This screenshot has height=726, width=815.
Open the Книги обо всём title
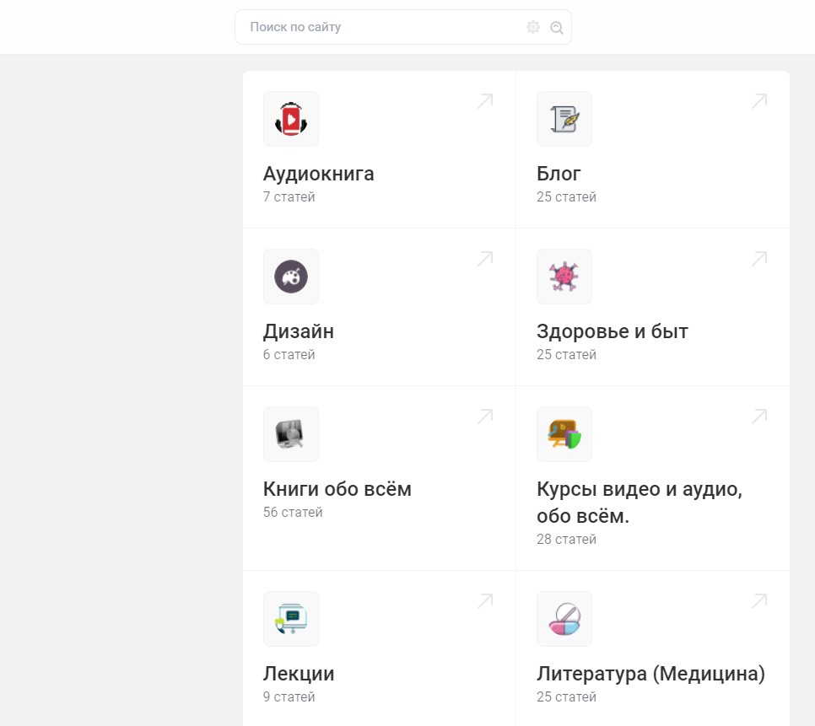(x=337, y=490)
